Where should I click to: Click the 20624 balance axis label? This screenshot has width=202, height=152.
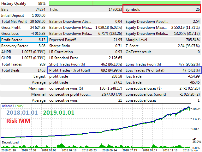click(197, 109)
